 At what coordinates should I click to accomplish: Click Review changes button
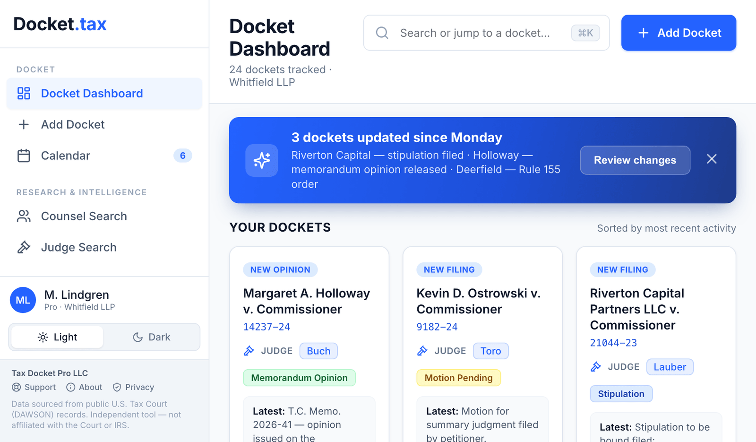[635, 160]
